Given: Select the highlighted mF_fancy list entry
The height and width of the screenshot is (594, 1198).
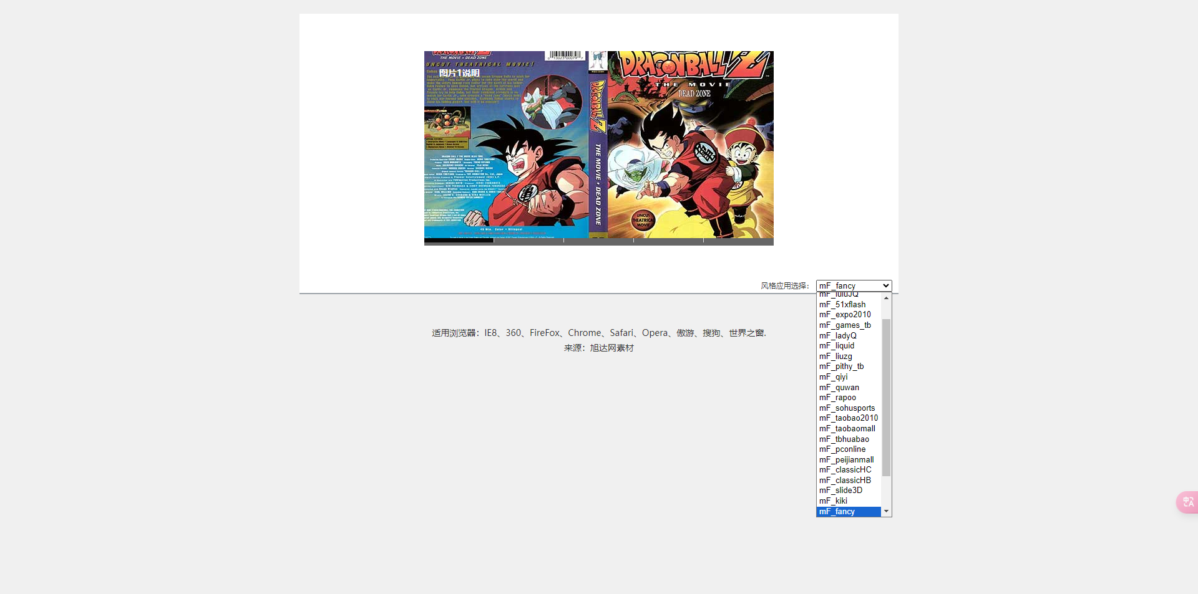Looking at the screenshot, I should [x=849, y=511].
